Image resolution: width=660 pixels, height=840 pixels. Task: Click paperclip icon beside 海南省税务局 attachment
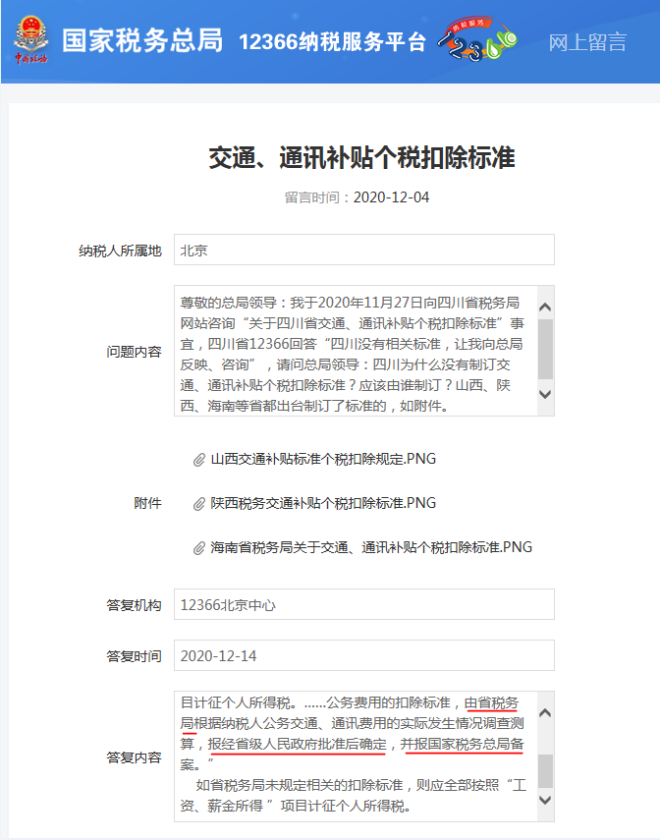tap(199, 548)
